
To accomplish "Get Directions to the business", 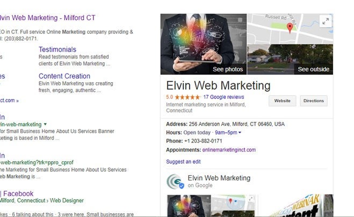I will [x=314, y=100].
